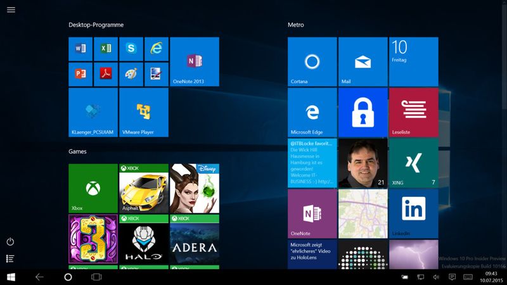The height and width of the screenshot is (285, 507).
Task: Open the Cortana tile
Action: [x=312, y=61]
